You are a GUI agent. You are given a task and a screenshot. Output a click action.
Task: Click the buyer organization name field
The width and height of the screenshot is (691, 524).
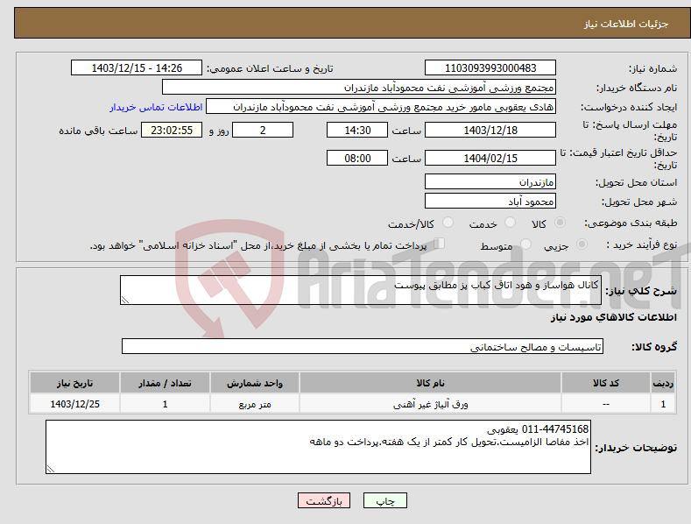click(359, 88)
